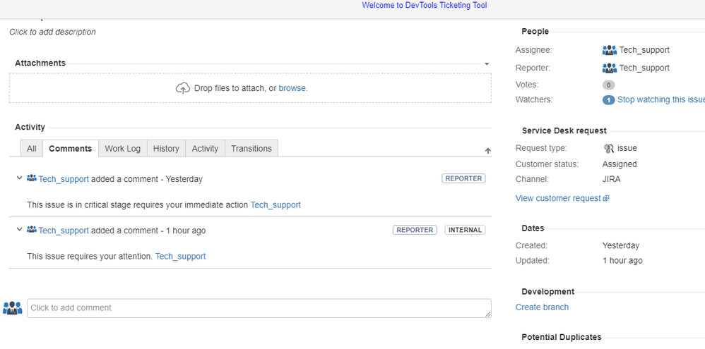Screen dimensions: 705x349
Task: Click the Reporter name Tech_support
Action: point(644,68)
